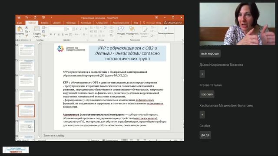Toggle text shadow (S) formatting
The image size is (278, 156).
click(x=63, y=34)
